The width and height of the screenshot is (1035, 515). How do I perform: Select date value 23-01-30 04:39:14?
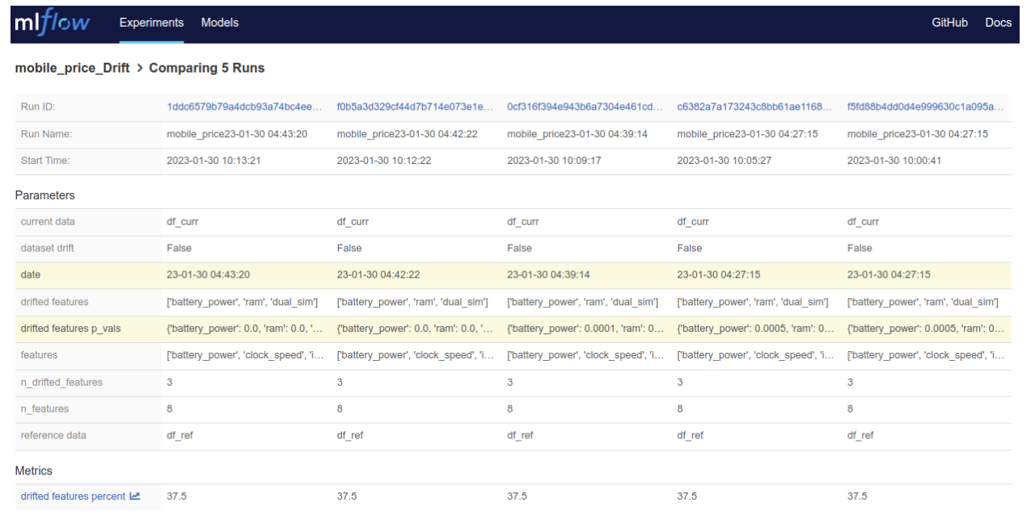(x=549, y=274)
